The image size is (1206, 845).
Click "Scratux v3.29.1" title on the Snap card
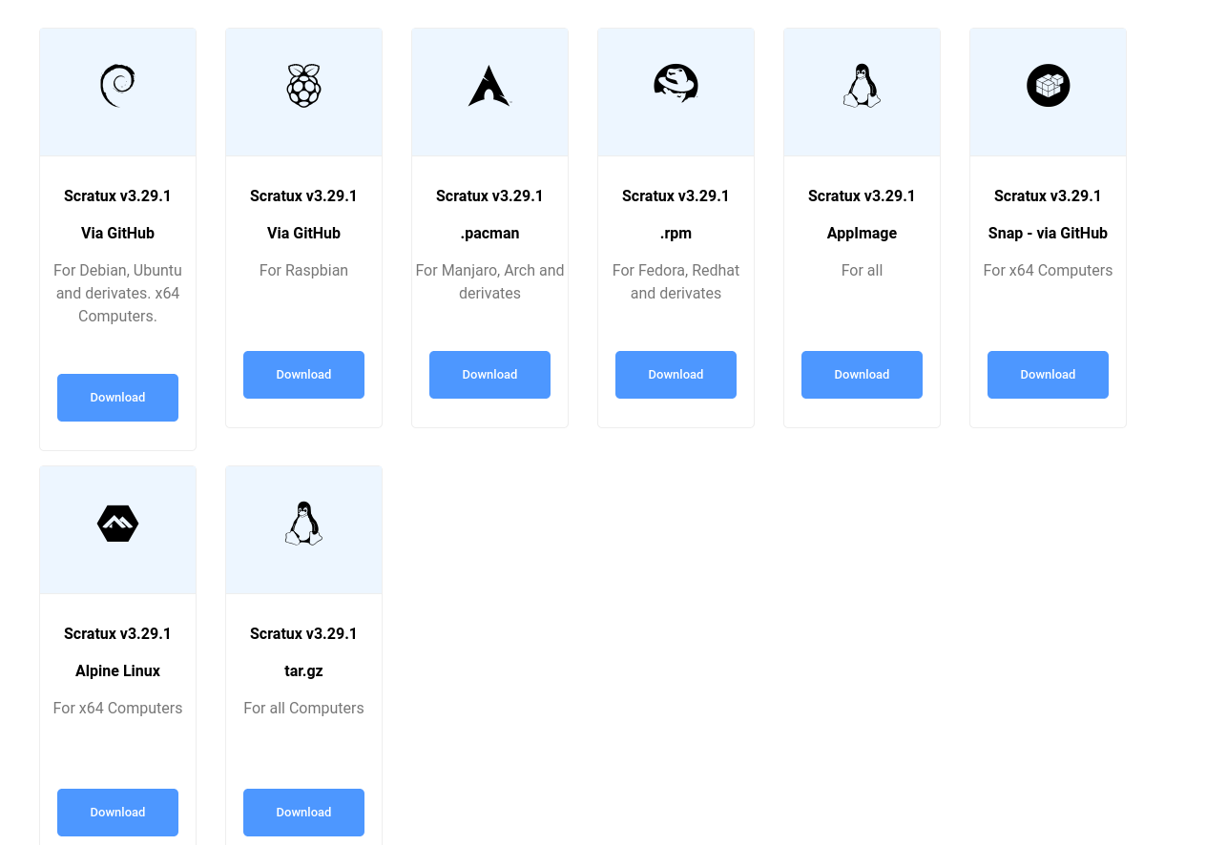[1048, 196]
